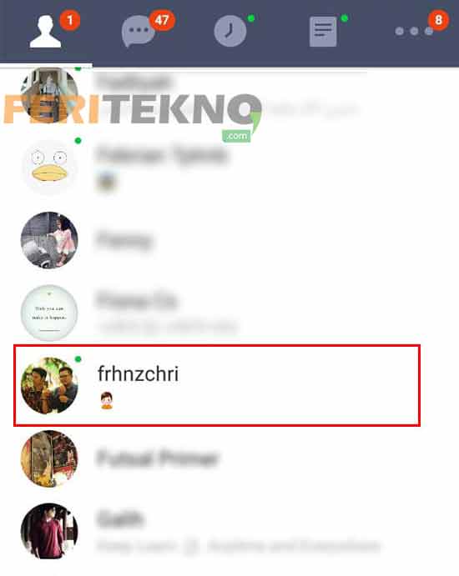Tap the red 47 unread chats badge
This screenshot has height=576, width=459.
coord(162,20)
